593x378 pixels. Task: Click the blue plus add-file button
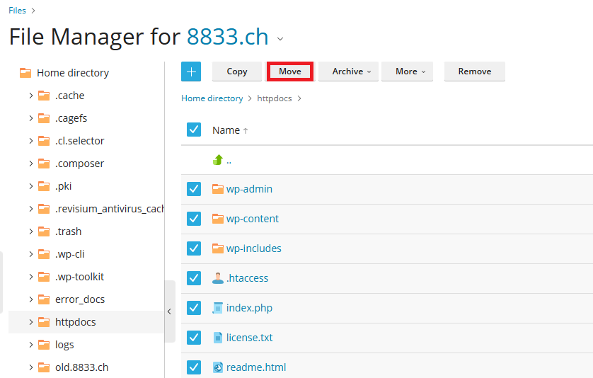click(x=191, y=71)
